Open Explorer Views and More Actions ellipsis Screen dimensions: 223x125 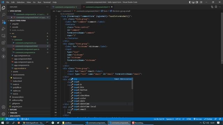(x=47, y=7)
